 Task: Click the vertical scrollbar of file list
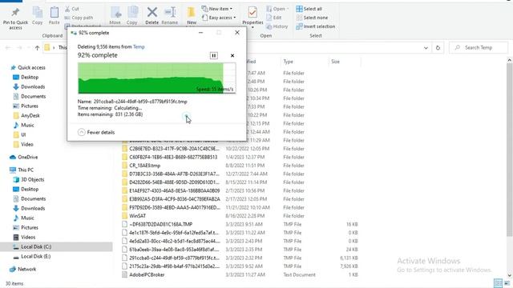[x=510, y=150]
